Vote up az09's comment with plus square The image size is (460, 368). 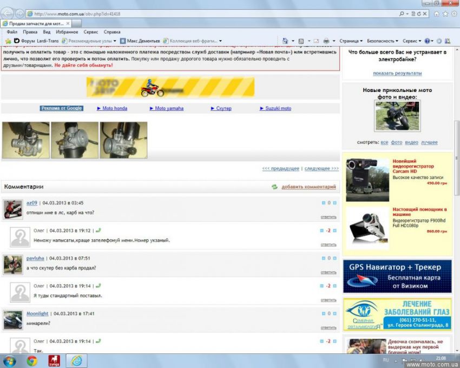tap(334, 203)
